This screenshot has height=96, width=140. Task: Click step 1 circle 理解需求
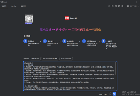(25, 41)
